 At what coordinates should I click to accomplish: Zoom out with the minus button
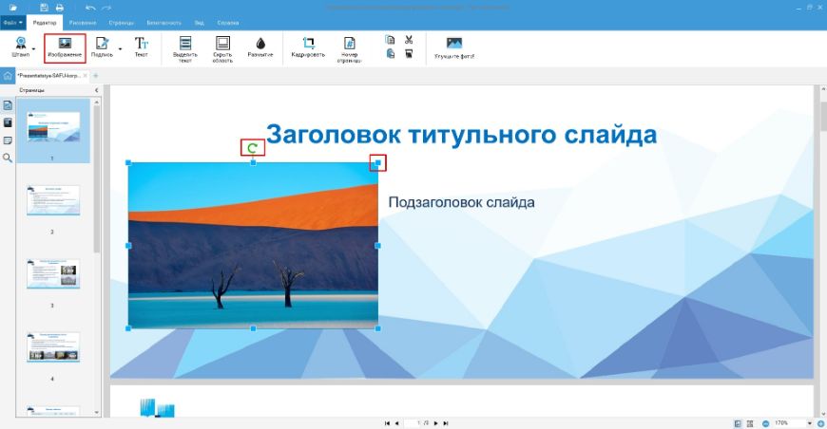click(766, 423)
